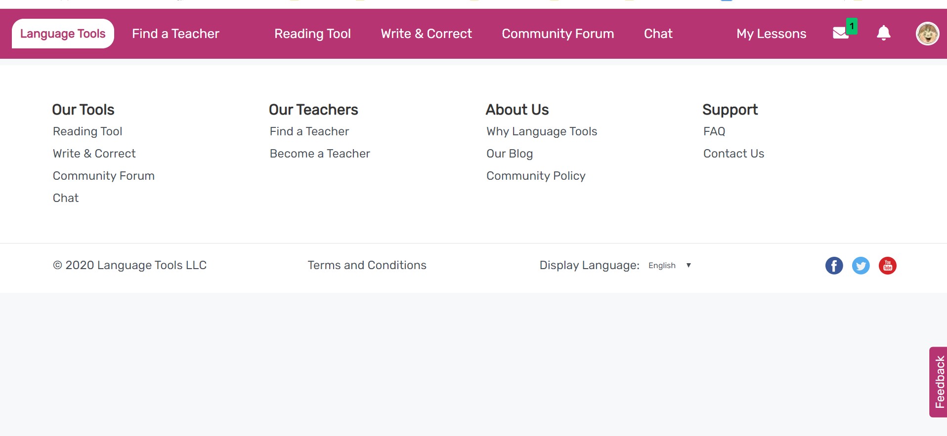This screenshot has width=947, height=436.
Task: Open the Why Language Tools link
Action: (x=542, y=131)
